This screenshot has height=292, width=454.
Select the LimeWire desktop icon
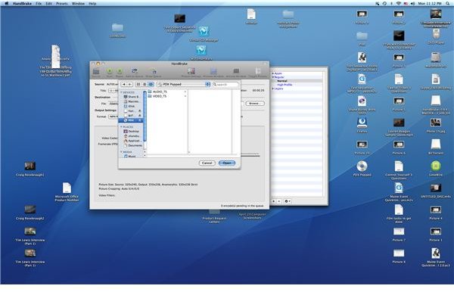pyautogui.click(x=436, y=169)
